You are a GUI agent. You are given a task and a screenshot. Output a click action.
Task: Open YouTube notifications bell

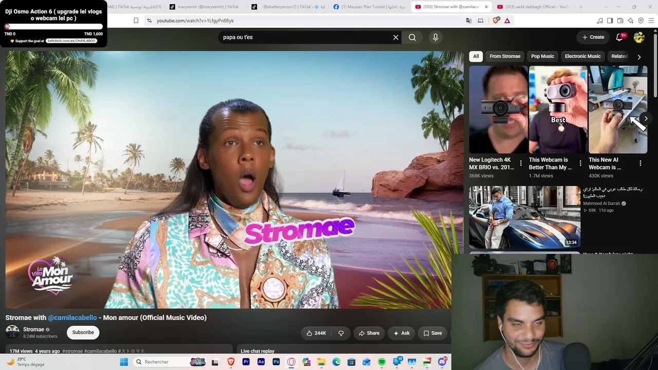[620, 37]
